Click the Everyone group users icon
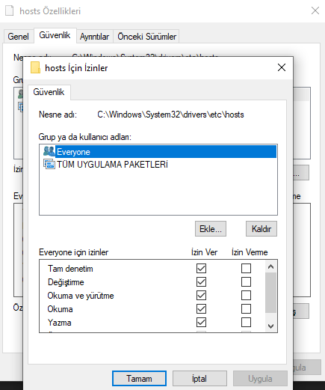Screen dimensions: 325x390 tap(49, 151)
